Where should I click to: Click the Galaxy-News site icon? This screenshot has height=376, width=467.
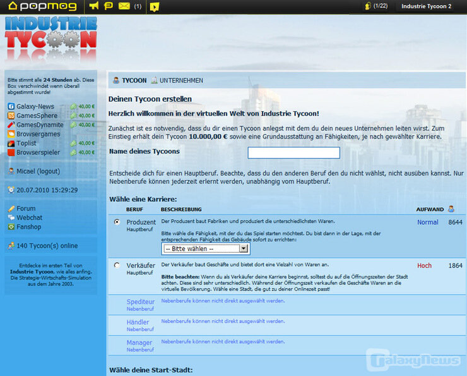pos(11,106)
